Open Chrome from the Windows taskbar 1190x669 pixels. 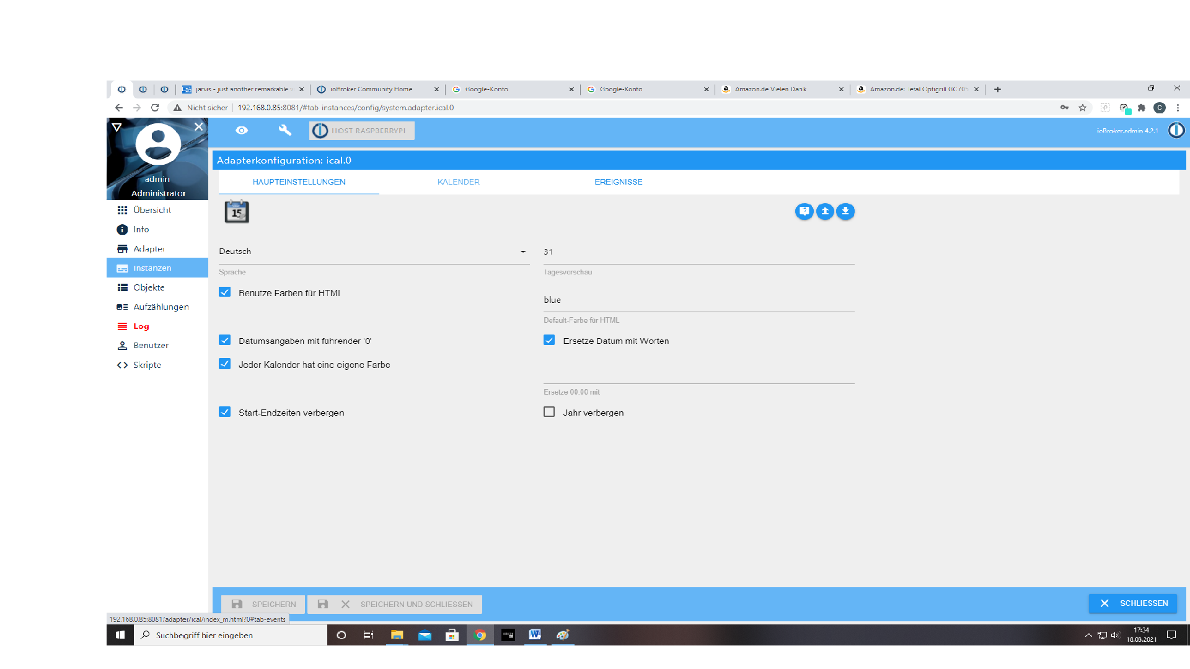pyautogui.click(x=480, y=635)
